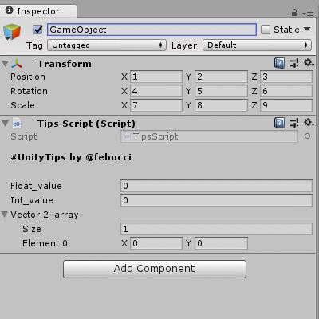
Task: Click the array Size field
Action: click(216, 229)
